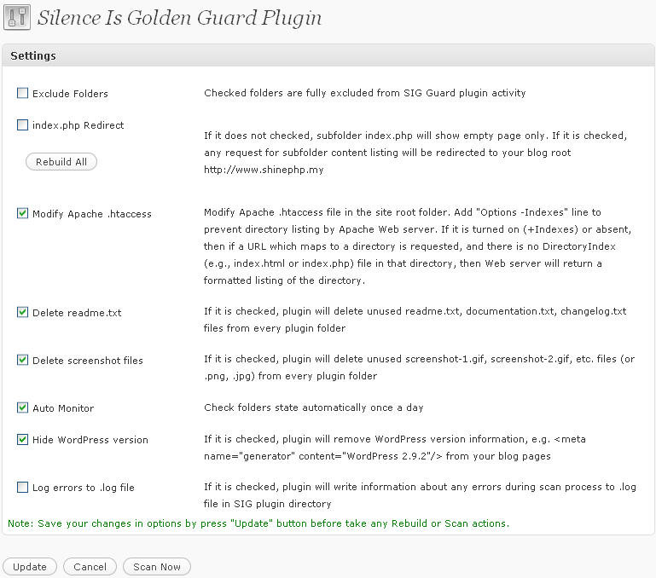Click the green Note text about saving changes
The image size is (656, 578).
258,523
